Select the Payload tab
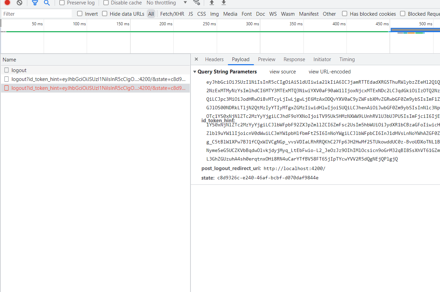Viewport: 440px width, 292px height. [241, 59]
